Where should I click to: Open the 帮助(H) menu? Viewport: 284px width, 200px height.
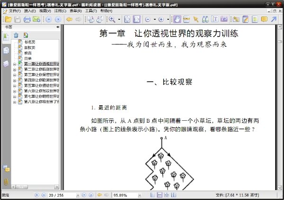pyautogui.click(x=106, y=11)
